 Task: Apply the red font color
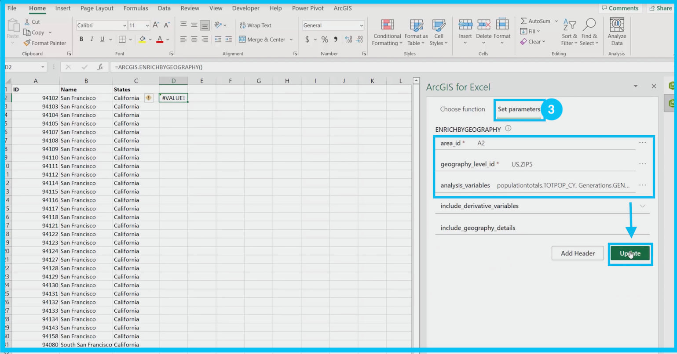click(160, 40)
